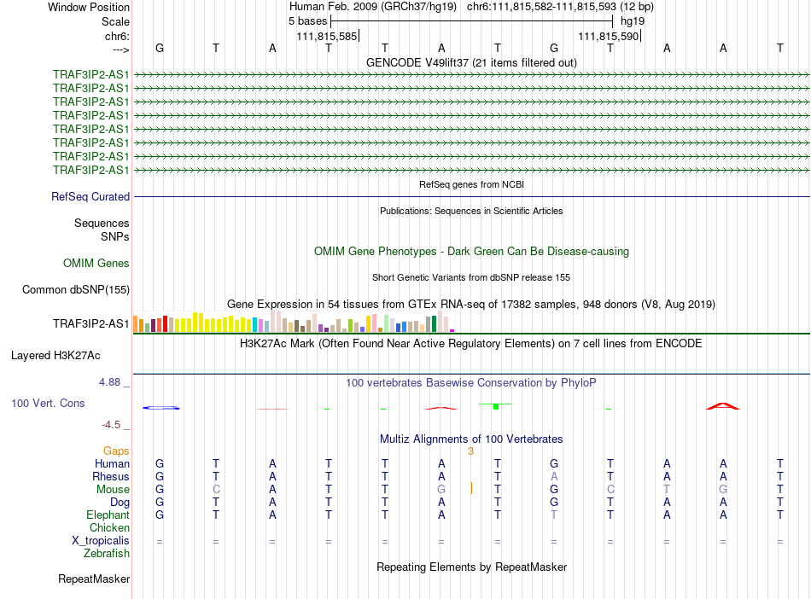Image resolution: width=811 pixels, height=599 pixels.
Task: Click the orange gap count 3
Action: (x=470, y=451)
